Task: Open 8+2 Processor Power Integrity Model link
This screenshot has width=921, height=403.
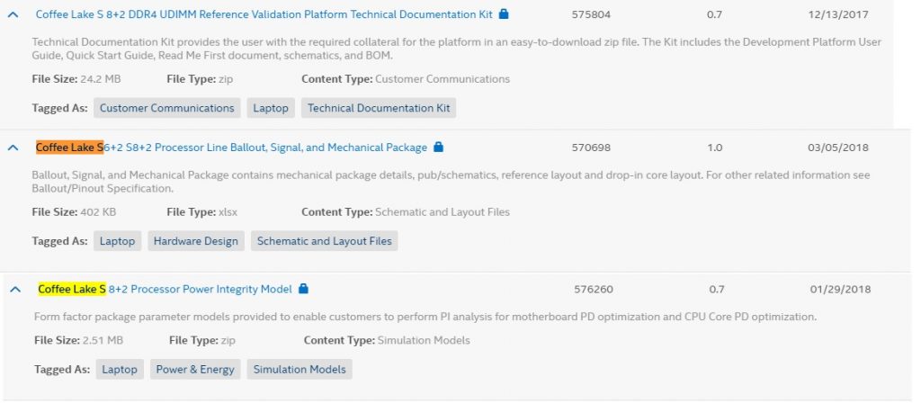Action: 165,289
